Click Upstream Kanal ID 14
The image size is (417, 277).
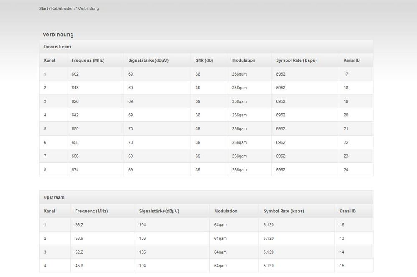pyautogui.click(x=342, y=252)
